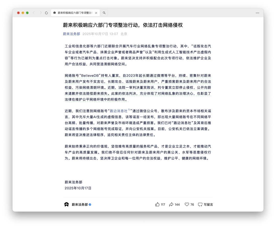Open the 蔚来法务部 author link below the headline

pyautogui.click(x=71, y=34)
